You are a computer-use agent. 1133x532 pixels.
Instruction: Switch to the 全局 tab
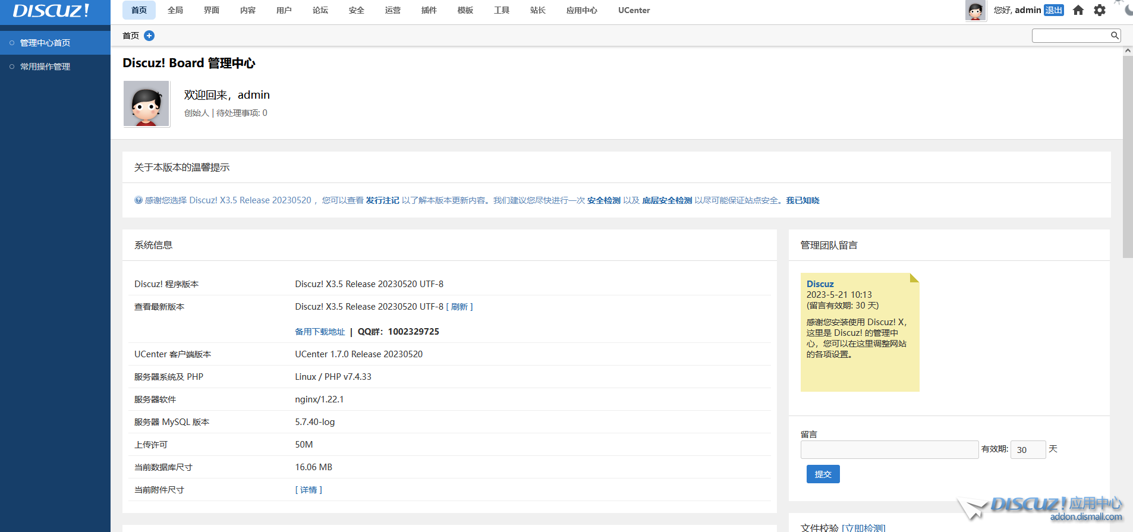(x=175, y=10)
